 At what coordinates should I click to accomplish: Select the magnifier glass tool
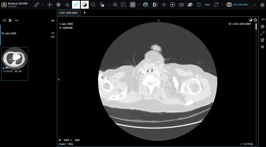(93, 5)
